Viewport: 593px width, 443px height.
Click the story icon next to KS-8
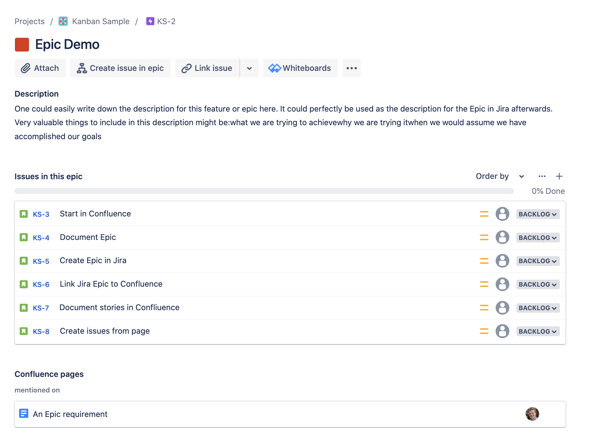pos(24,331)
